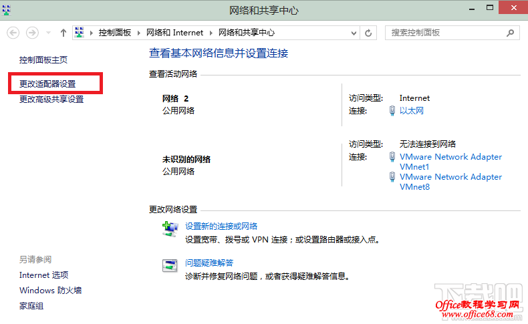This screenshot has height=324, width=528.
Task: Select 控制面板 in the breadcrumb
Action: tap(114, 33)
